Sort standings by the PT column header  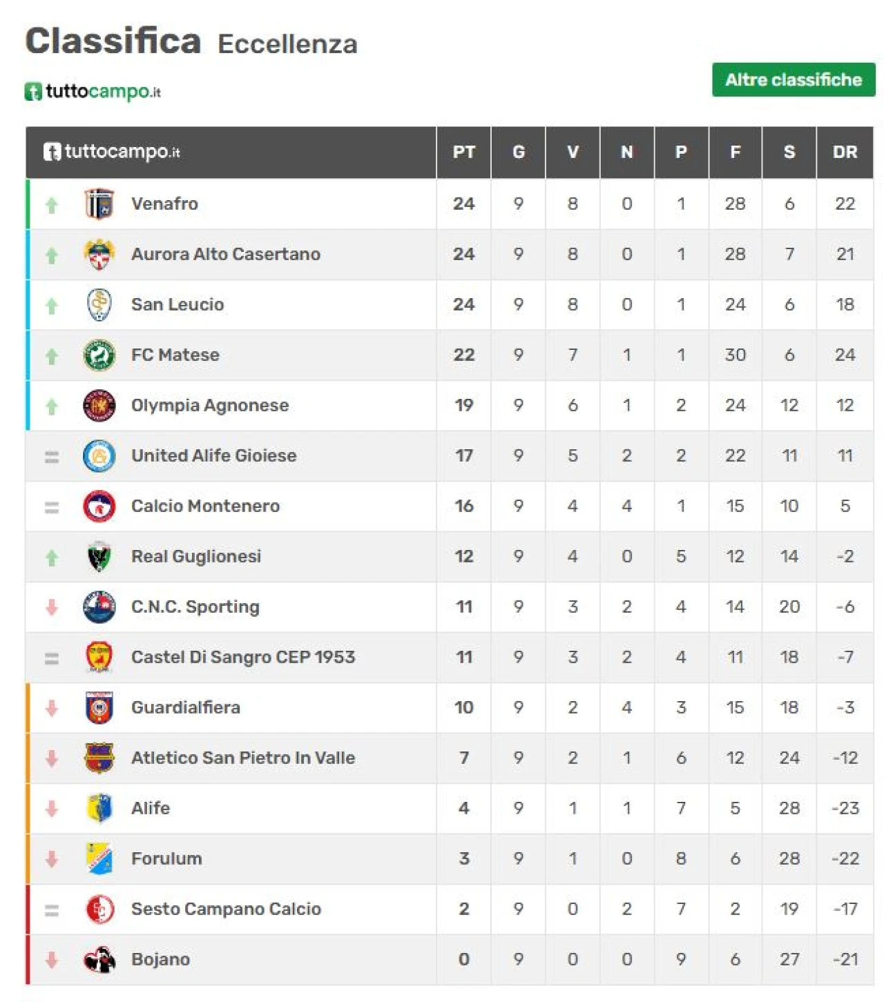463,153
